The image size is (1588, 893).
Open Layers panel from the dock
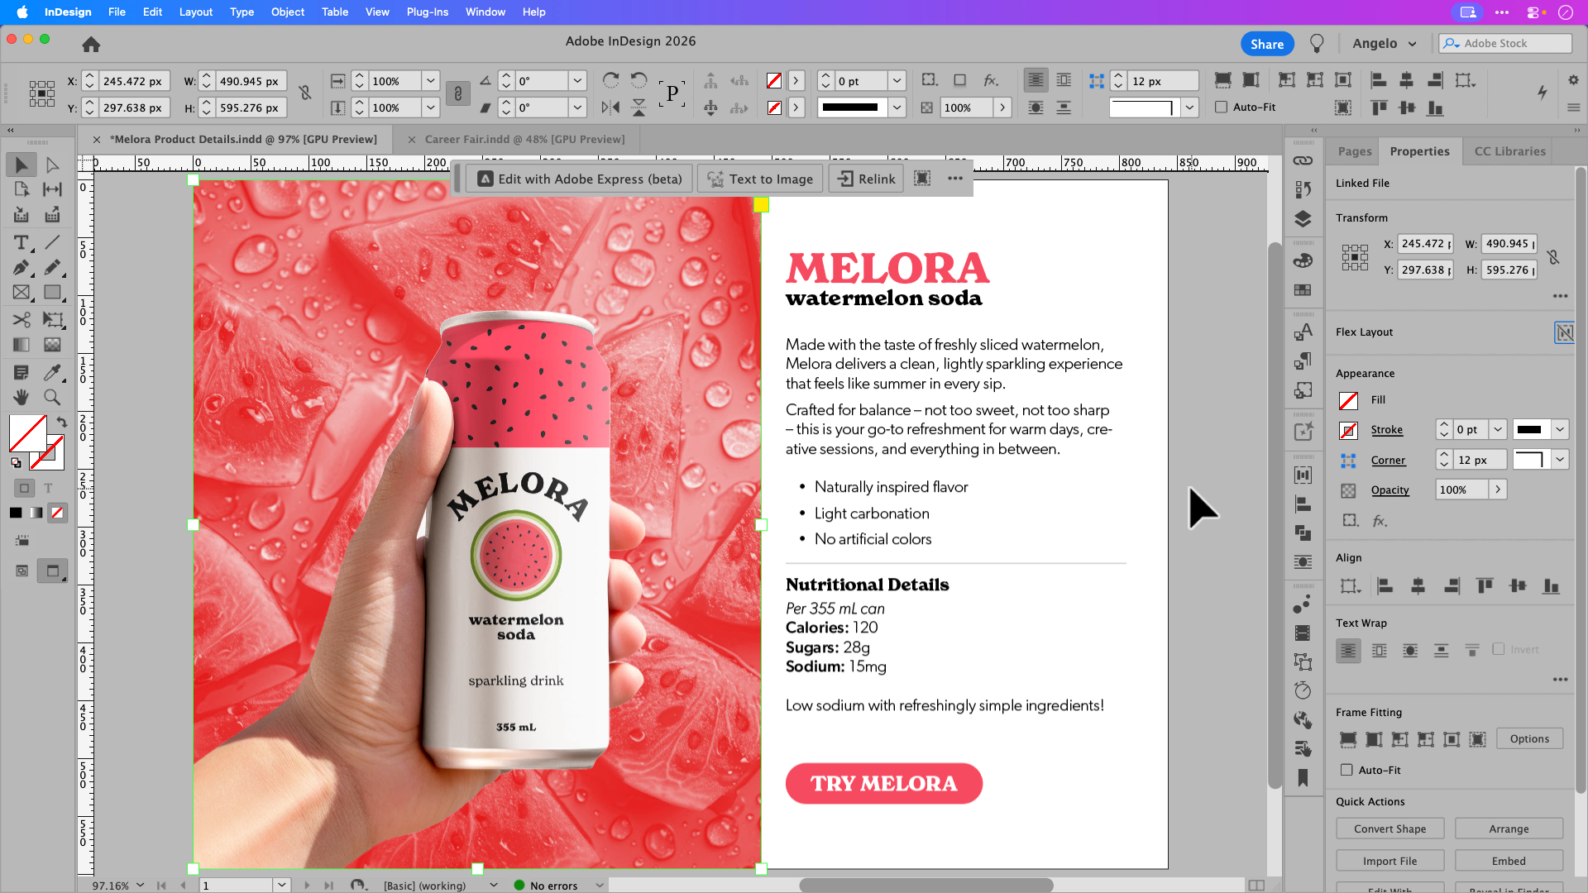[x=1303, y=219]
